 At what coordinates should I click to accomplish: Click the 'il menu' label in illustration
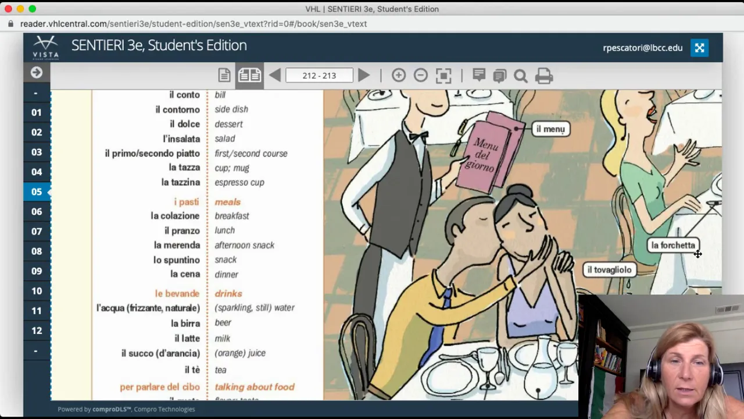[x=550, y=129]
